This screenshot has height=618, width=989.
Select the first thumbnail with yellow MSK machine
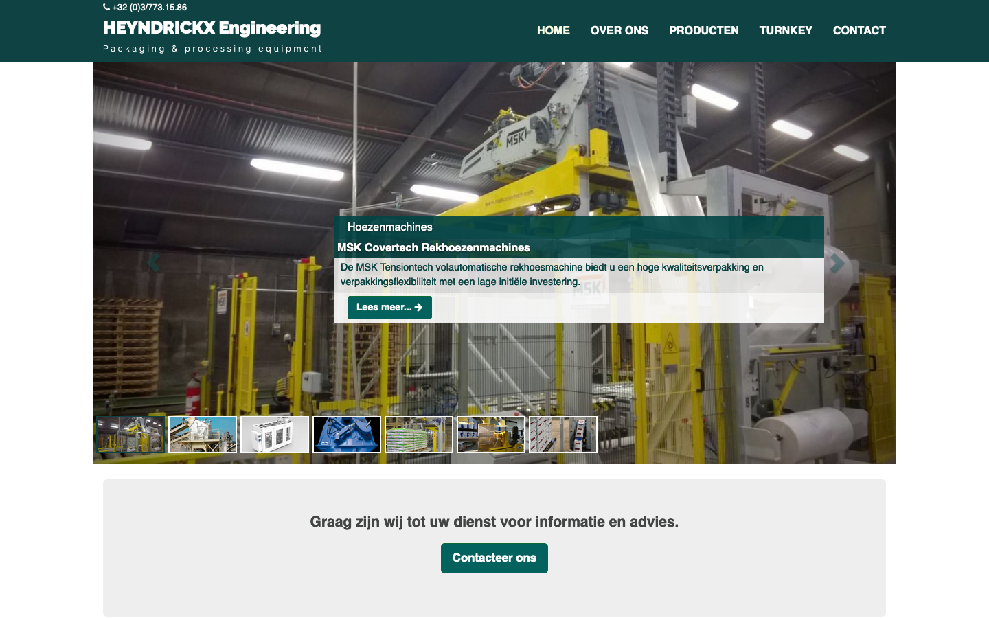coord(130,435)
